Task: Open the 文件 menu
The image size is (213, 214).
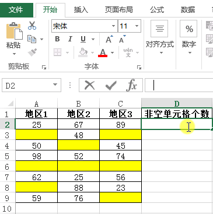Action: click(x=16, y=10)
